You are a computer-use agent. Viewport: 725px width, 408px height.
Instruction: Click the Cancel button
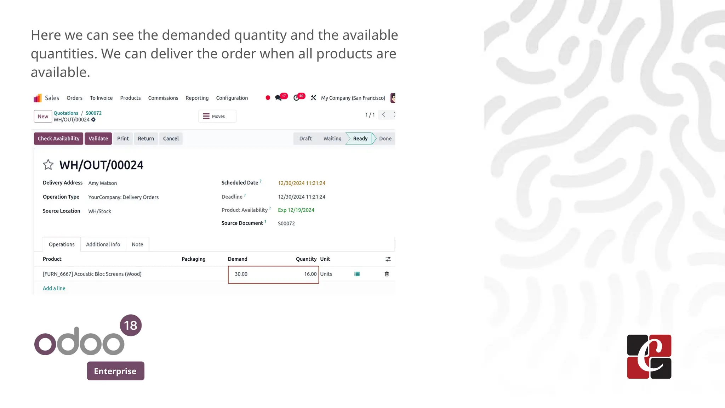point(171,138)
